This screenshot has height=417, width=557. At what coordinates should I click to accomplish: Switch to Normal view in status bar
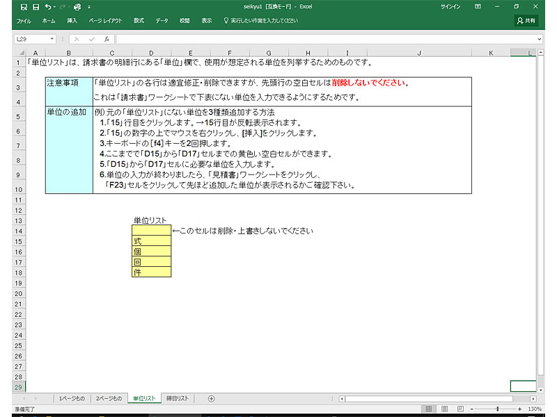tap(430, 409)
